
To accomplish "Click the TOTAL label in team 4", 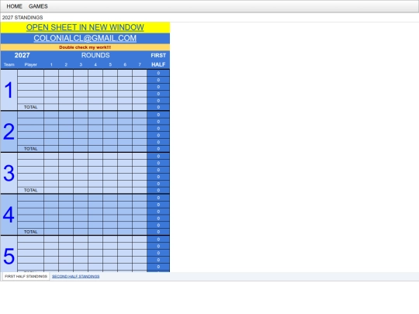I will click(x=31, y=232).
